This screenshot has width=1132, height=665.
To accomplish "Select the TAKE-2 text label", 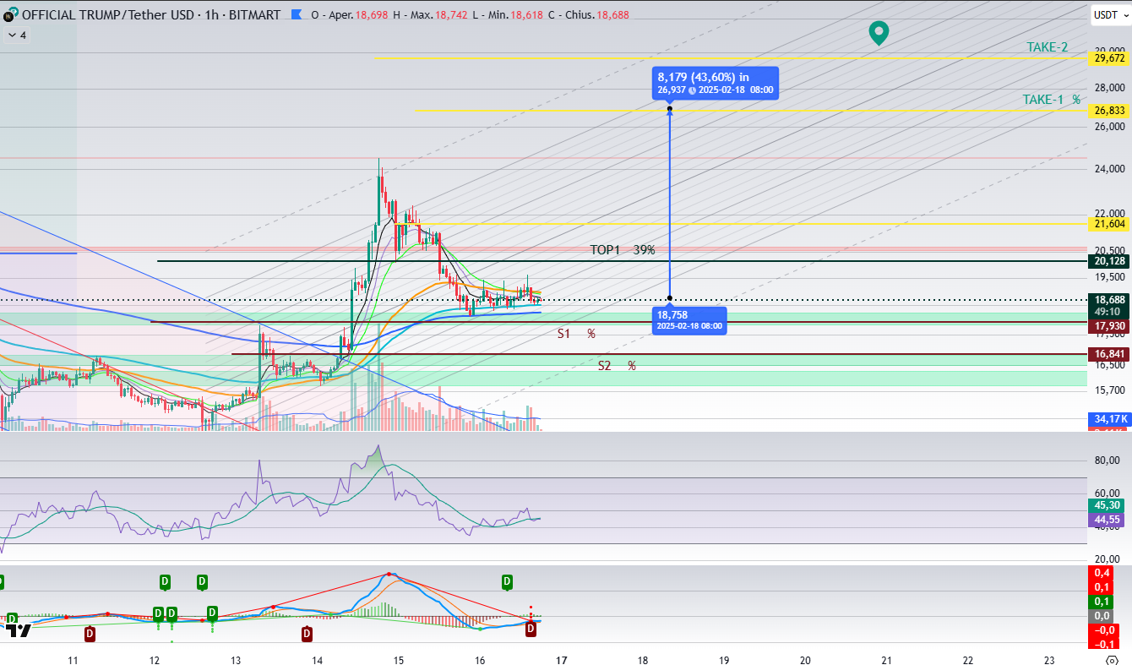I will click(x=1047, y=47).
